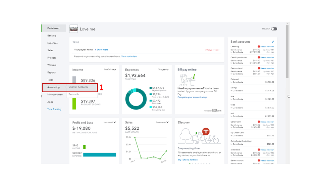Click the Income amount $89,836

click(88, 80)
